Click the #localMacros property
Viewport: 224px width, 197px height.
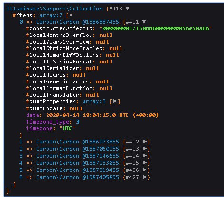(x=46, y=75)
